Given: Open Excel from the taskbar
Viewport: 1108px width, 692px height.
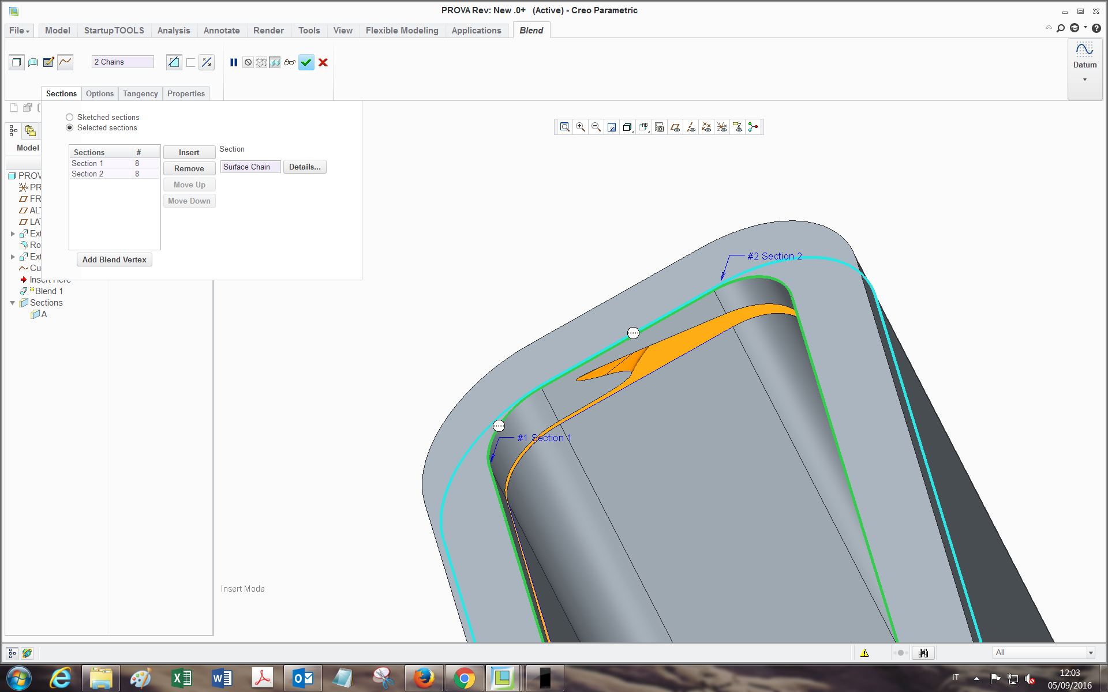Looking at the screenshot, I should (x=182, y=678).
